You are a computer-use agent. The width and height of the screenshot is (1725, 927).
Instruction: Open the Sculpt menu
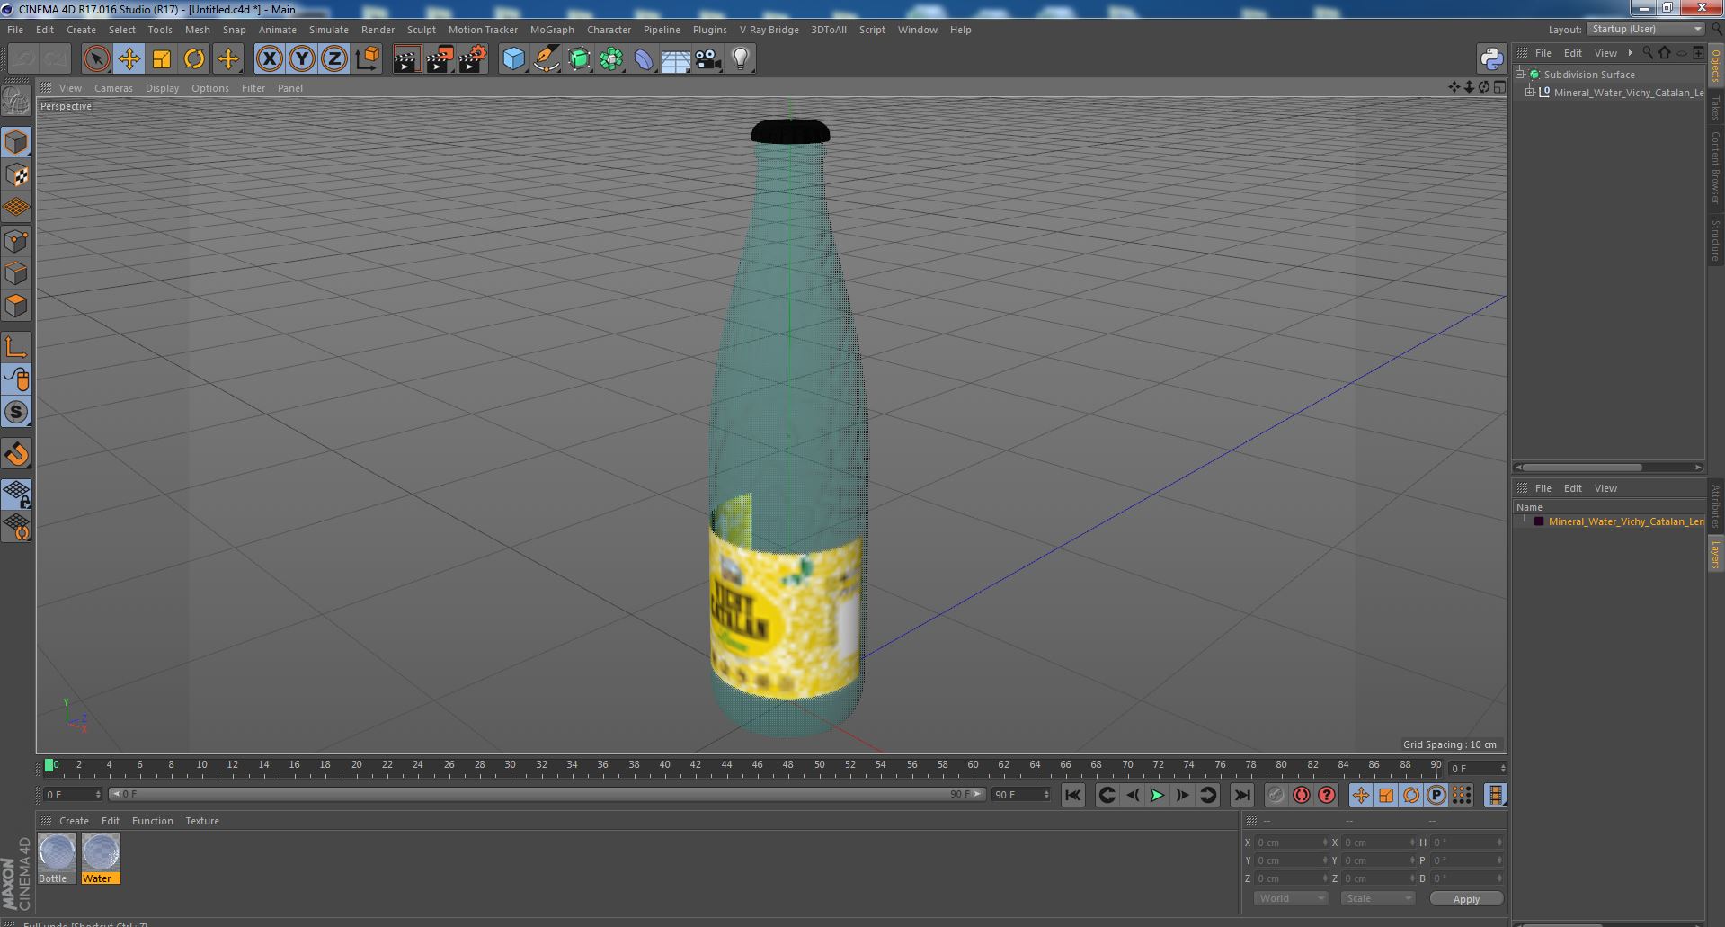(421, 30)
